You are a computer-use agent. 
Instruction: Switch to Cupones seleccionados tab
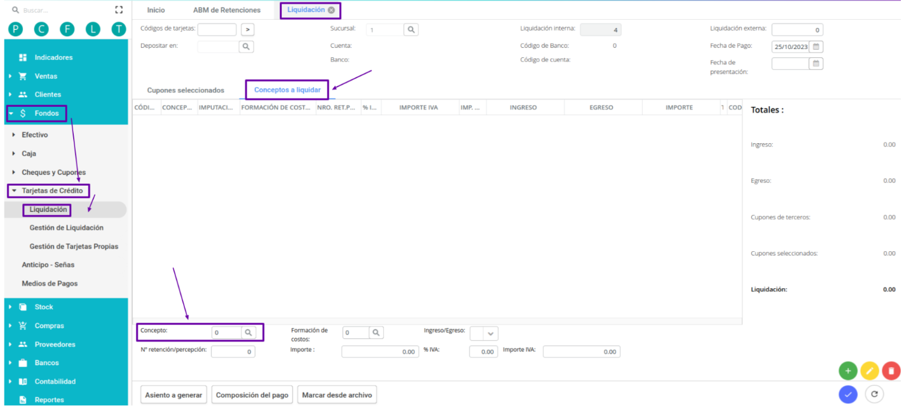[x=186, y=90]
